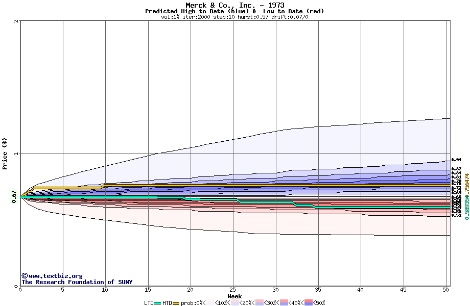Viewport: 470px width, 306px height.
Task: Click the week axis tick label 10
Action: click(105, 290)
